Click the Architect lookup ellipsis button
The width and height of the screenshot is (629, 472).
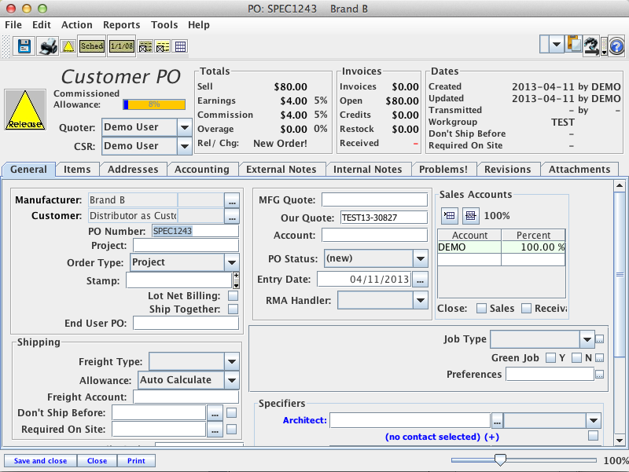pyautogui.click(x=497, y=421)
